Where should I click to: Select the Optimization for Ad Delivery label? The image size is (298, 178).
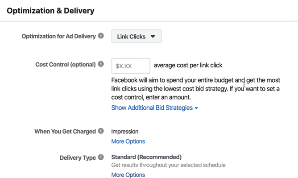click(x=58, y=36)
